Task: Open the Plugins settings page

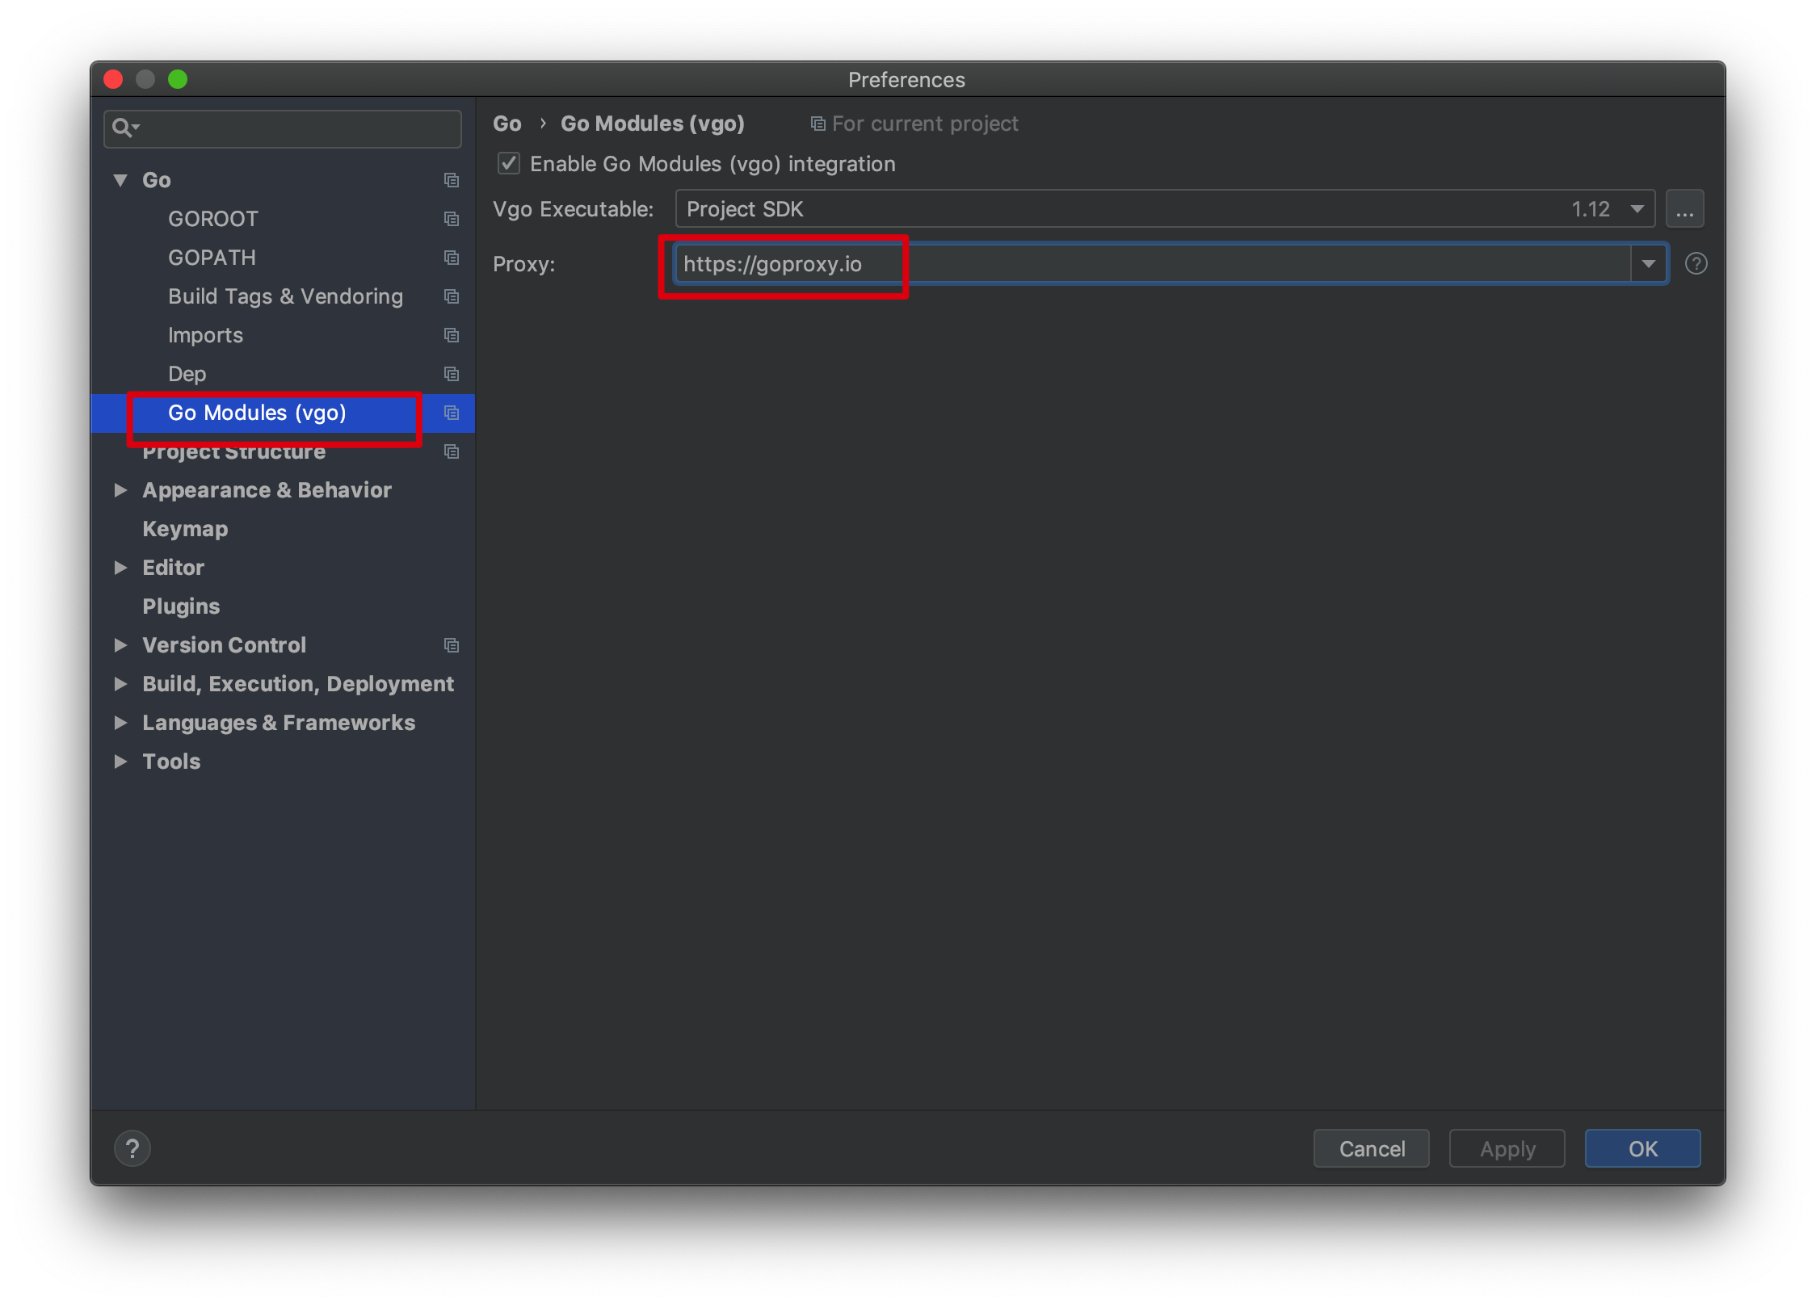Action: (181, 606)
